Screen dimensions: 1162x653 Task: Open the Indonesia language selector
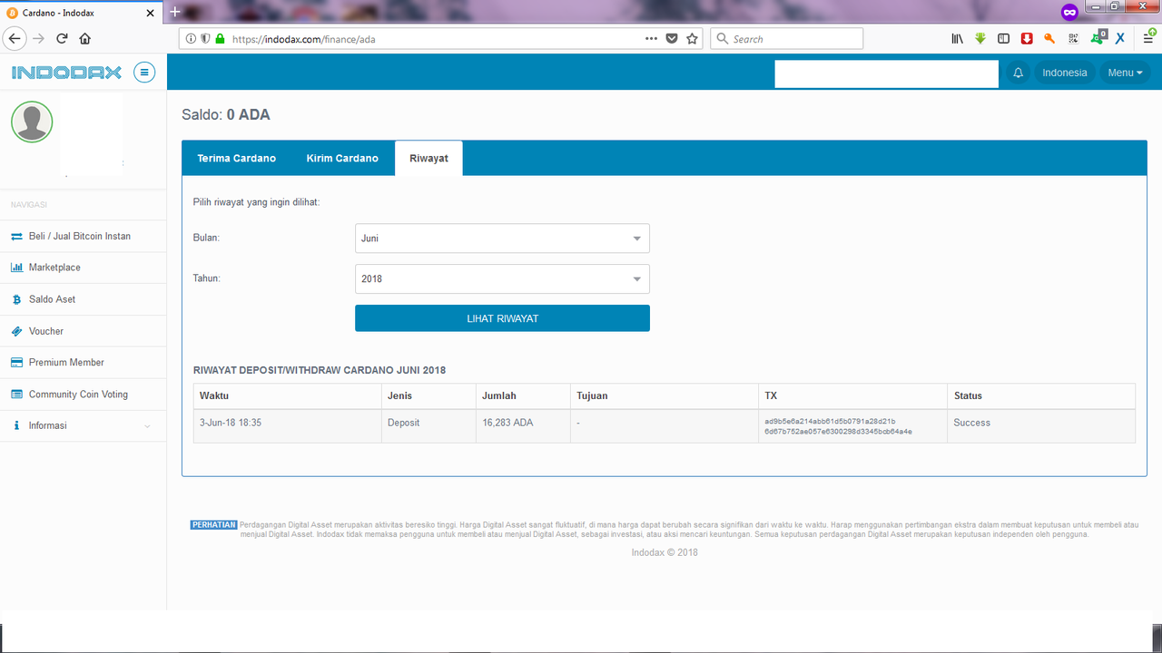click(x=1064, y=73)
